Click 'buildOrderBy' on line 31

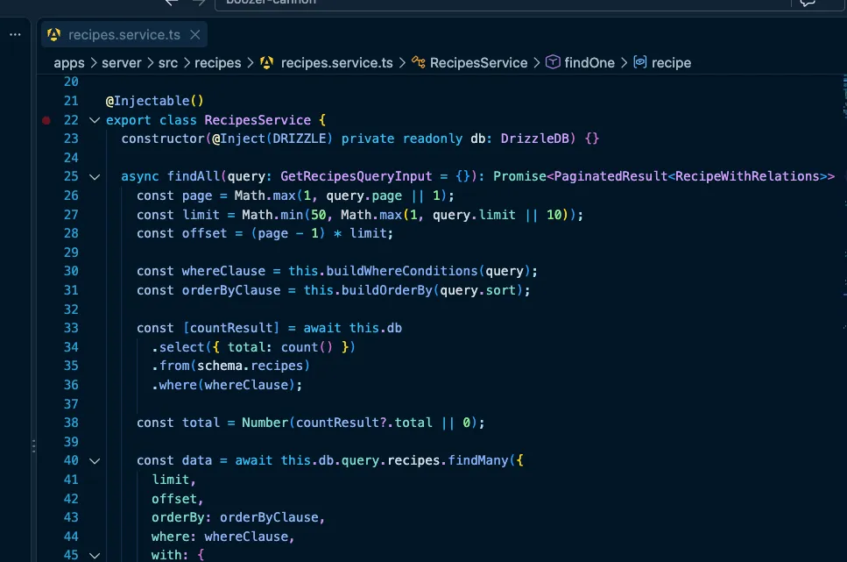point(387,290)
